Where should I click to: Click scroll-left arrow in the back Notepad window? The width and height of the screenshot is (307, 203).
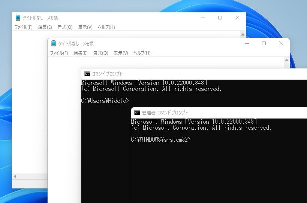pos(15,176)
